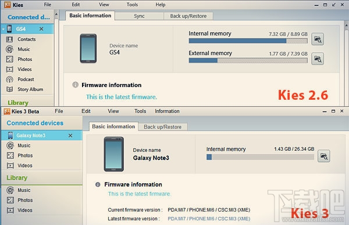Viewport: 349px width, 225px height.
Task: Switch to Sync tab in Kies 2.6
Action: (140, 16)
